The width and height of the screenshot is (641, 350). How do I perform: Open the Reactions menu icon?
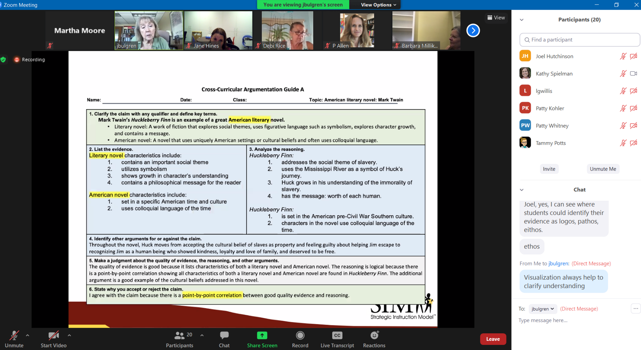click(374, 336)
